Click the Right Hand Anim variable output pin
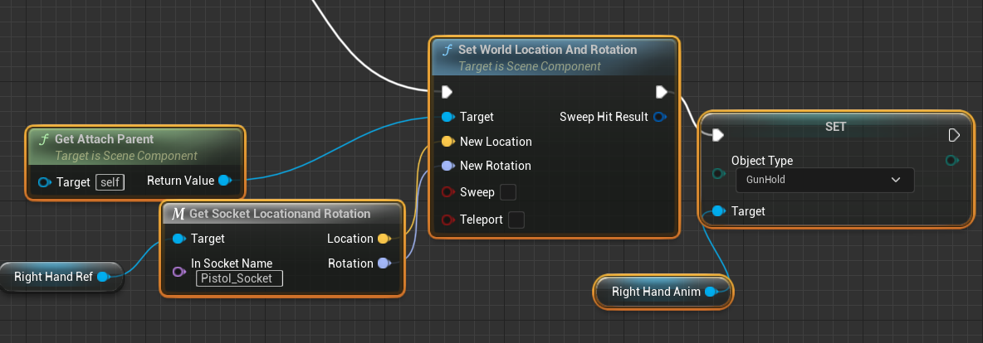This screenshot has height=343, width=983. pos(711,291)
